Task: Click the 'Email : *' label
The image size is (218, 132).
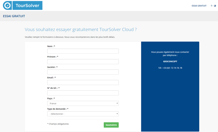Action: (x=51, y=78)
